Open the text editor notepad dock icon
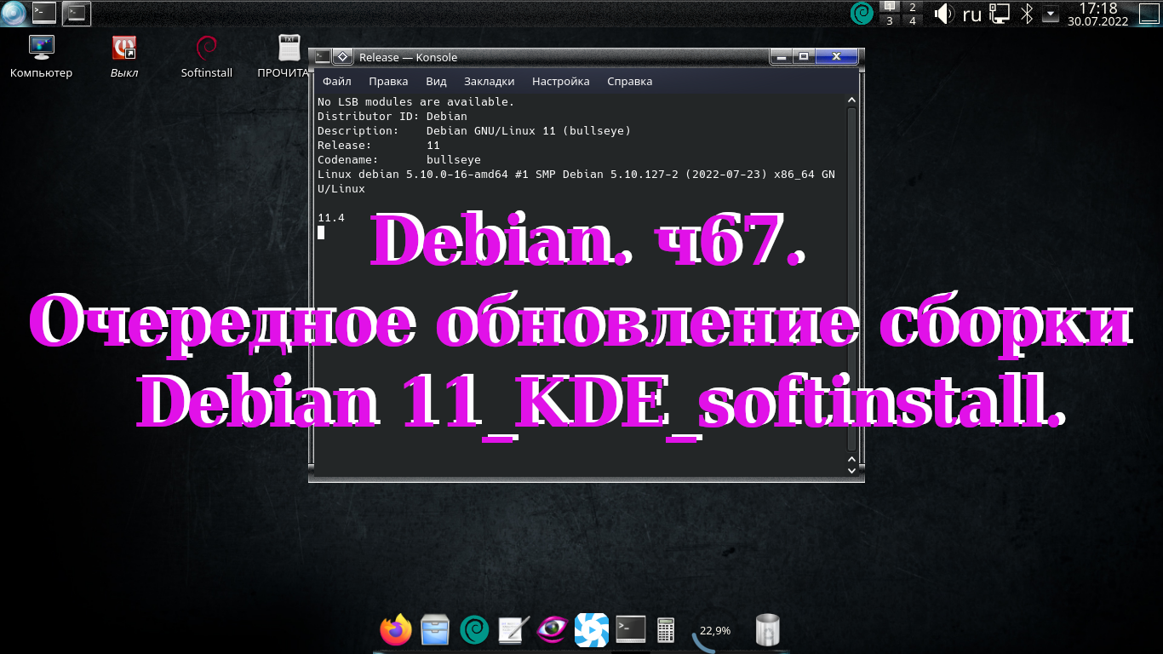 513,629
